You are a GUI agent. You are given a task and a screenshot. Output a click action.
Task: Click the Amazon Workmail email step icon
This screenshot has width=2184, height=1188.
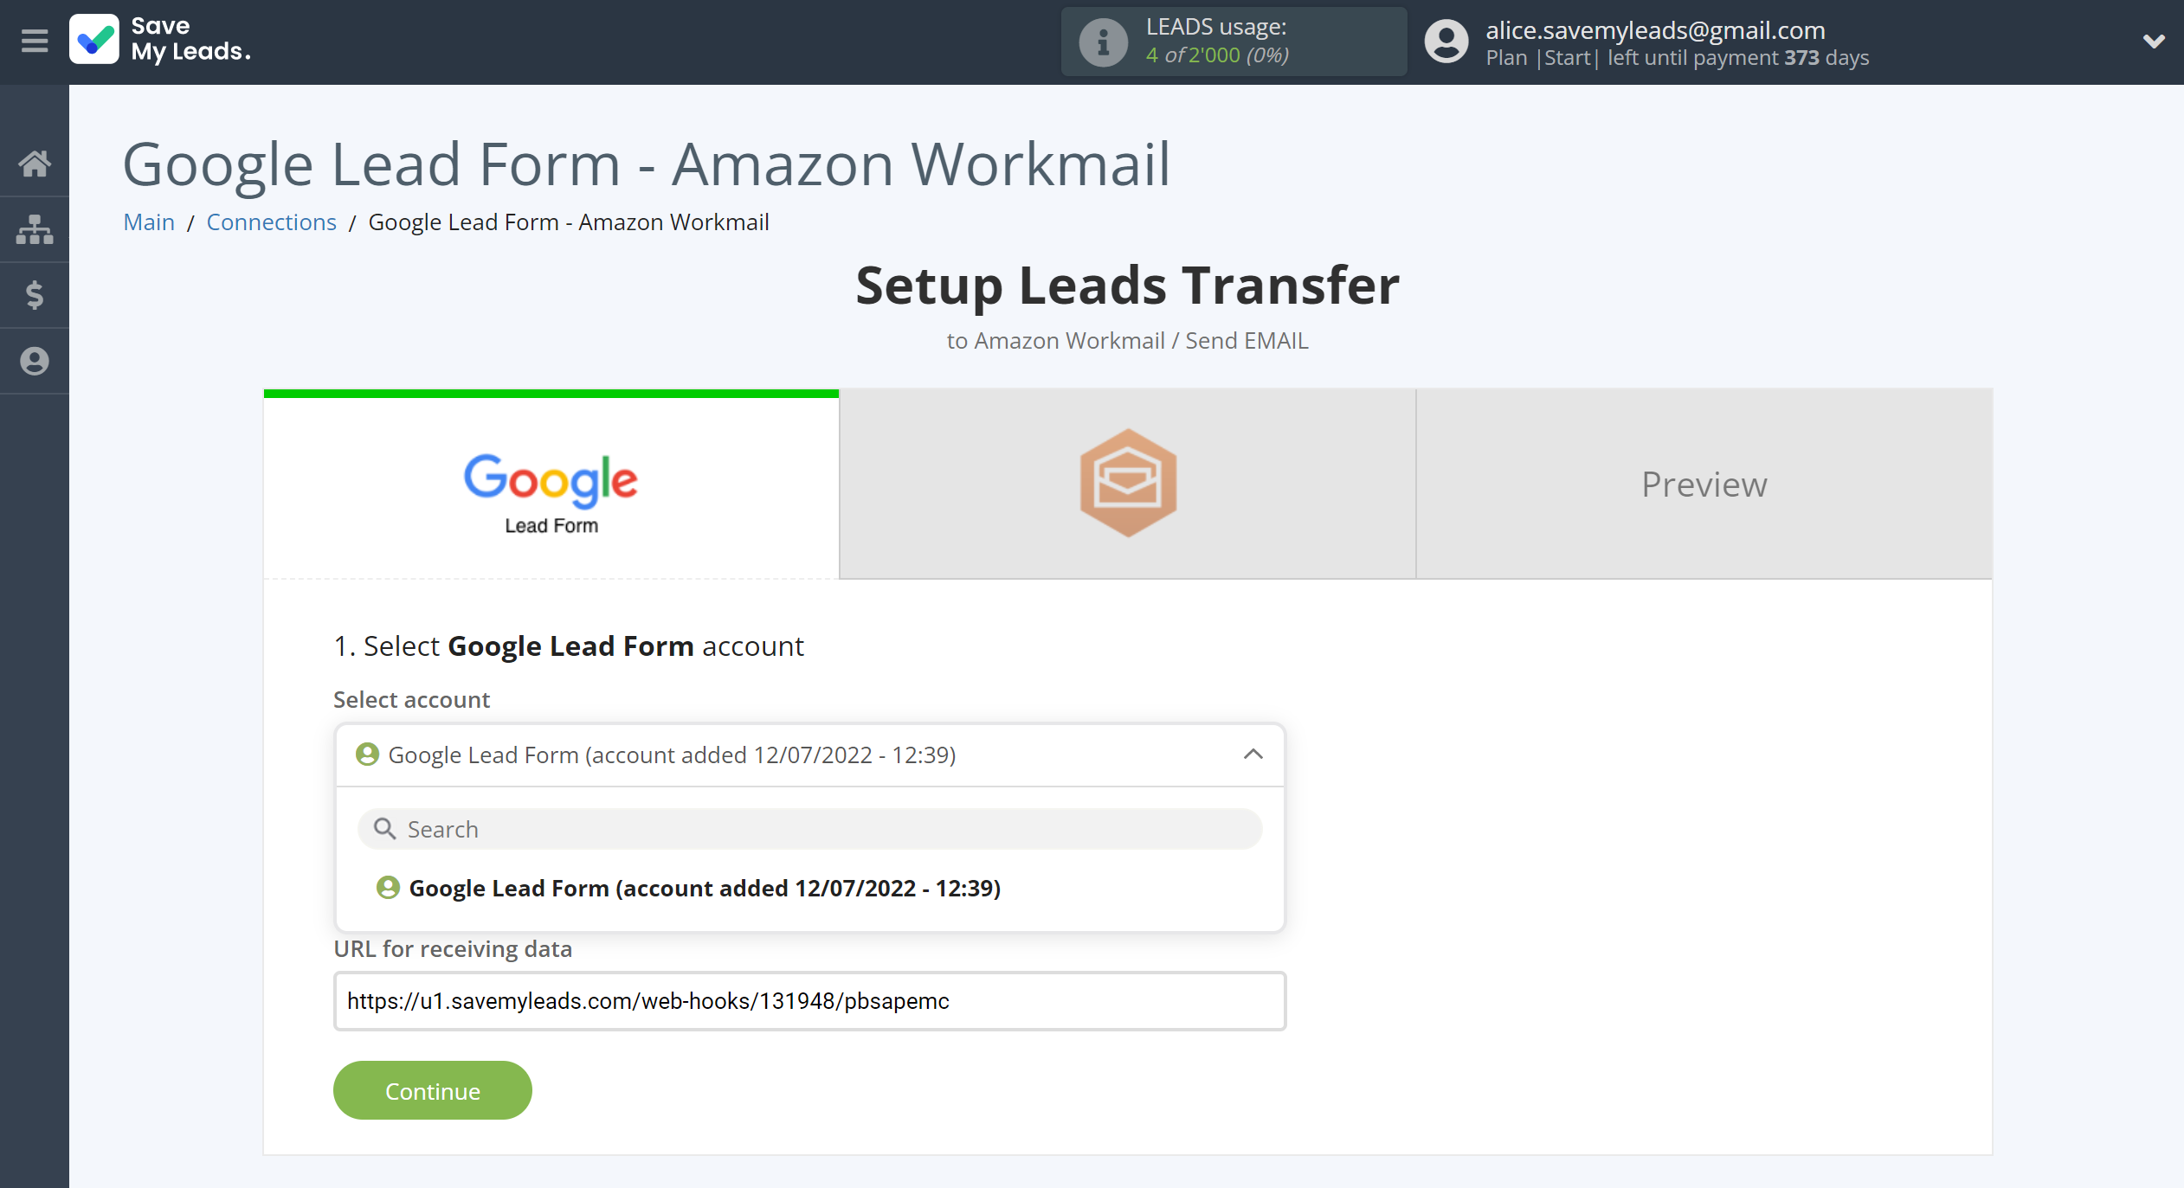tap(1126, 483)
